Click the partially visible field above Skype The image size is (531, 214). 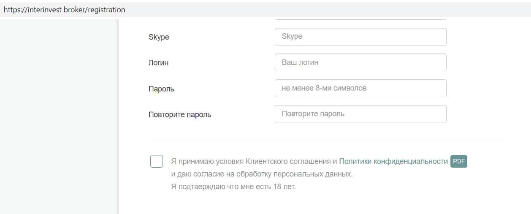pyautogui.click(x=360, y=18)
